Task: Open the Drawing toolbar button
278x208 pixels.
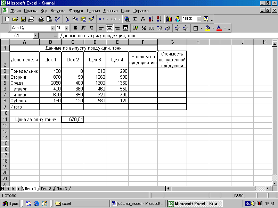Action: pyautogui.click(x=177, y=19)
